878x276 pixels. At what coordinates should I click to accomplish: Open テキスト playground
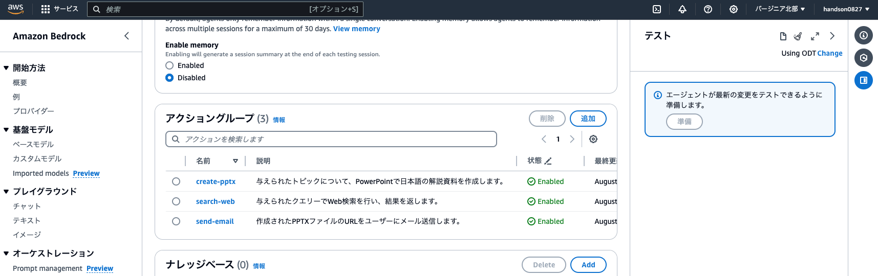[x=27, y=221]
